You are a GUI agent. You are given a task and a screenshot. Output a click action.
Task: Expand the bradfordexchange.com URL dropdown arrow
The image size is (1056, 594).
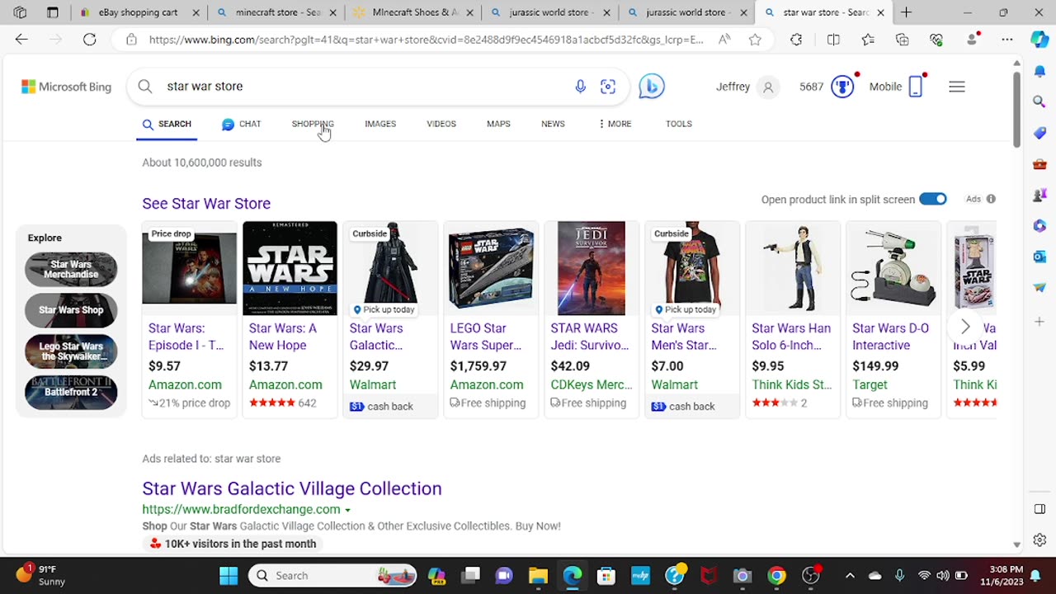coord(347,510)
